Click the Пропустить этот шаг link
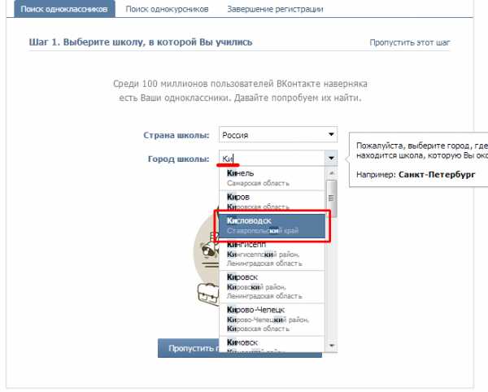 click(410, 42)
